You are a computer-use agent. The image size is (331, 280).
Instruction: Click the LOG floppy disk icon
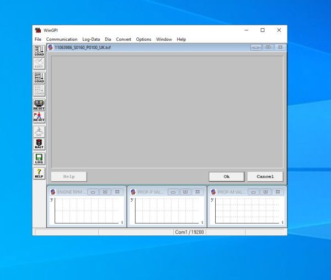[39, 159]
